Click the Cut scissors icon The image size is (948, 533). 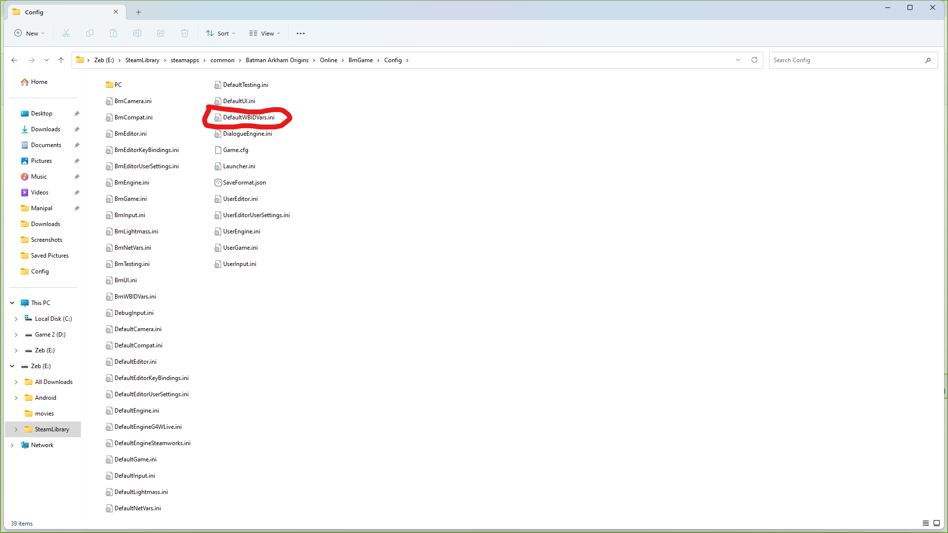coord(66,34)
